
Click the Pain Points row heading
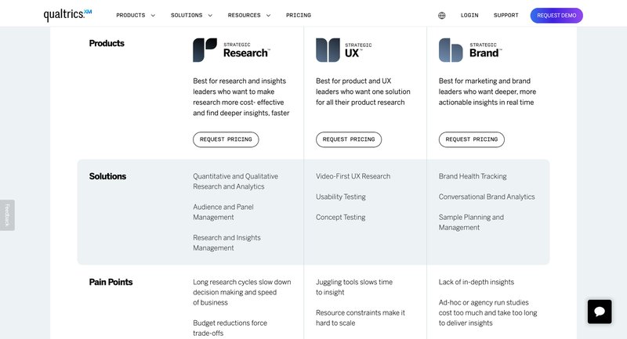click(x=111, y=282)
